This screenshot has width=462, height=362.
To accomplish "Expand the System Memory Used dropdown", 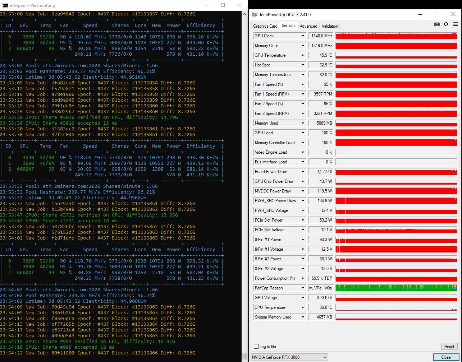I will [303, 317].
